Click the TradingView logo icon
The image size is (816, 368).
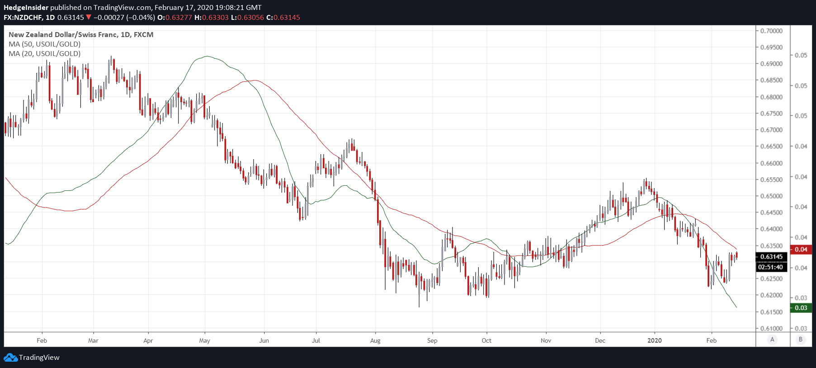(x=10, y=358)
